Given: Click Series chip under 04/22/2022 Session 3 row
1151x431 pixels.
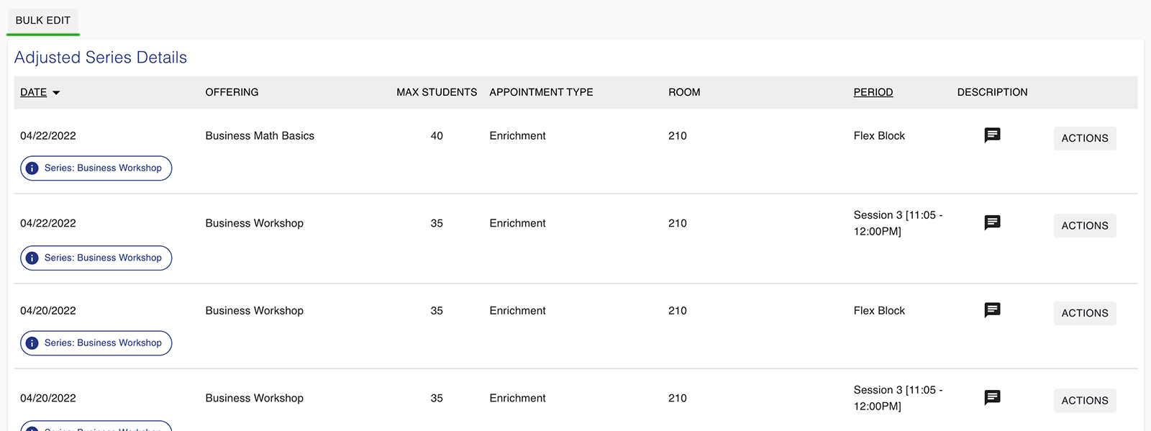Looking at the screenshot, I should (x=96, y=258).
